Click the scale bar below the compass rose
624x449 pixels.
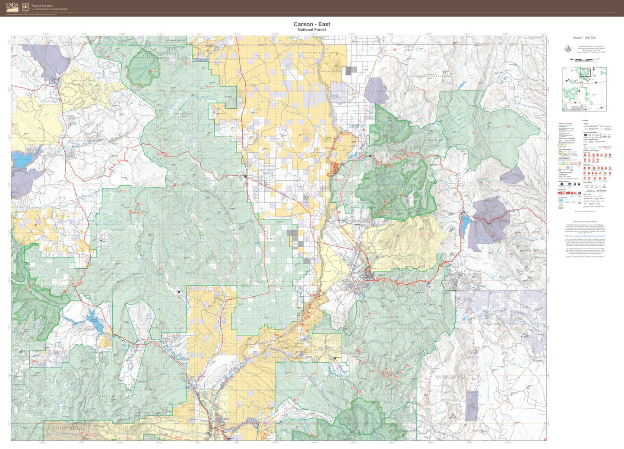(x=584, y=60)
